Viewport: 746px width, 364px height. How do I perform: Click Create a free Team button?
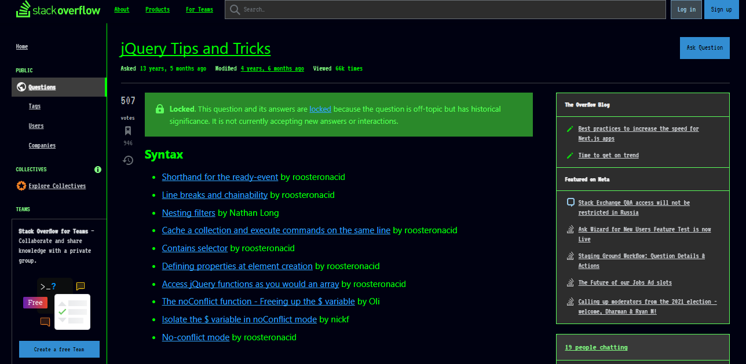click(x=59, y=350)
